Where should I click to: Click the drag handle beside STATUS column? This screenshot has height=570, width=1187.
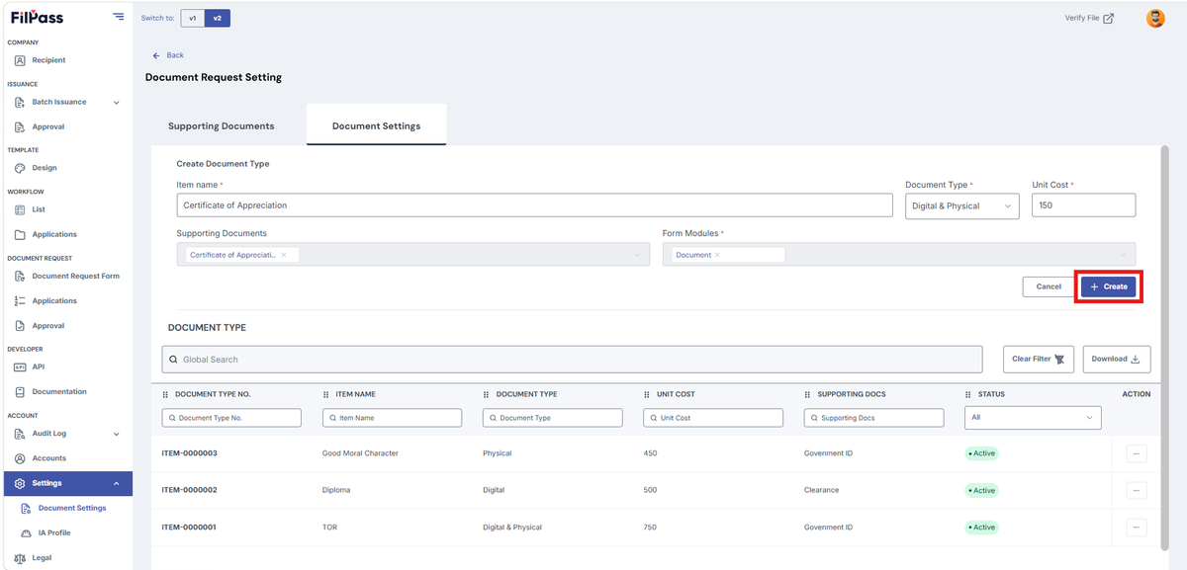click(968, 394)
